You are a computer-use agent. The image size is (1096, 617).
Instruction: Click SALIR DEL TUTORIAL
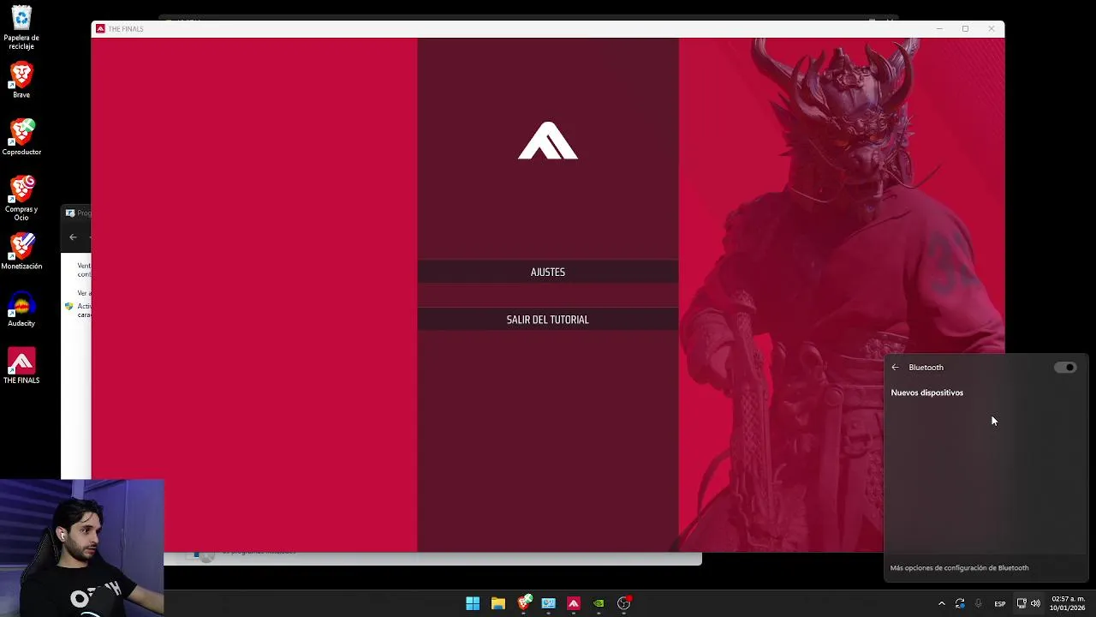tap(548, 320)
